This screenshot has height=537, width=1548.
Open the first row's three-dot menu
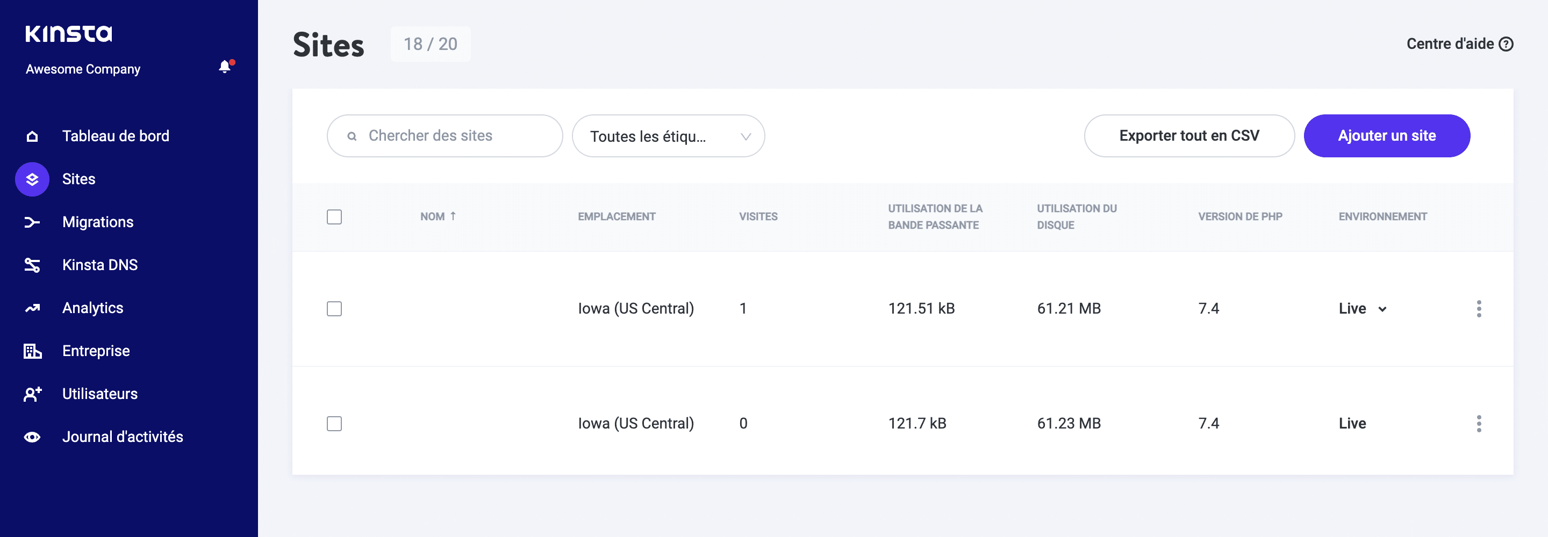(x=1479, y=308)
